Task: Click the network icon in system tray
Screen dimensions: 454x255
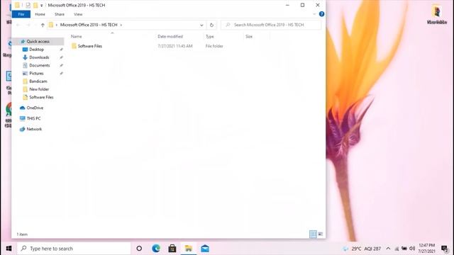Action: pyautogui.click(x=397, y=249)
